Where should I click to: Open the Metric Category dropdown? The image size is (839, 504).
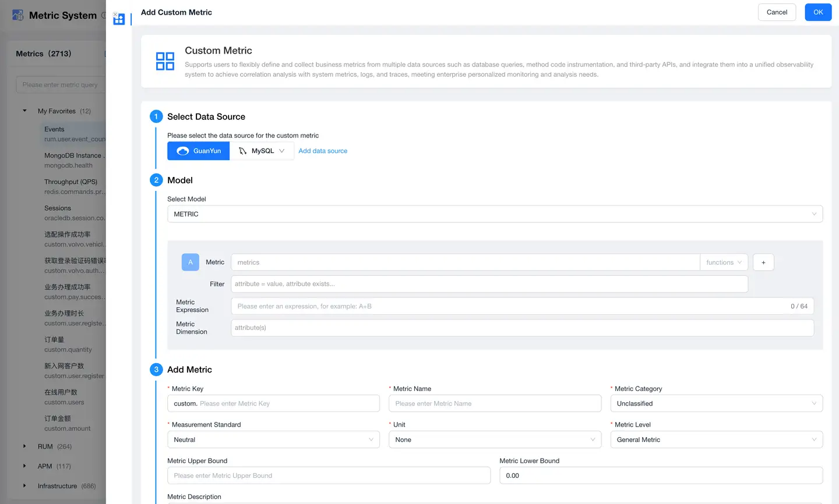point(716,403)
